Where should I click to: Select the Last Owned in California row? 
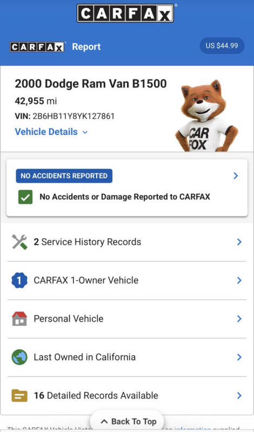[x=127, y=357]
